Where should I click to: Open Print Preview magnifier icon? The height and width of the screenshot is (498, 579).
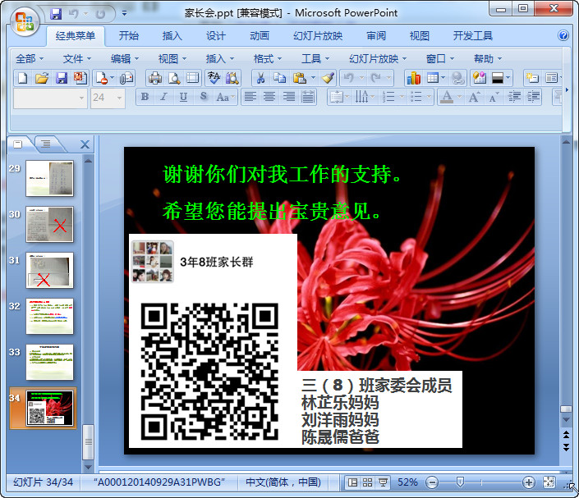click(x=174, y=78)
